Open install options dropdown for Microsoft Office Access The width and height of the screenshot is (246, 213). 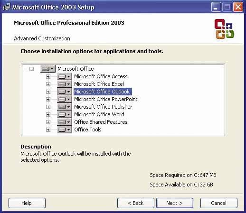pos(65,76)
